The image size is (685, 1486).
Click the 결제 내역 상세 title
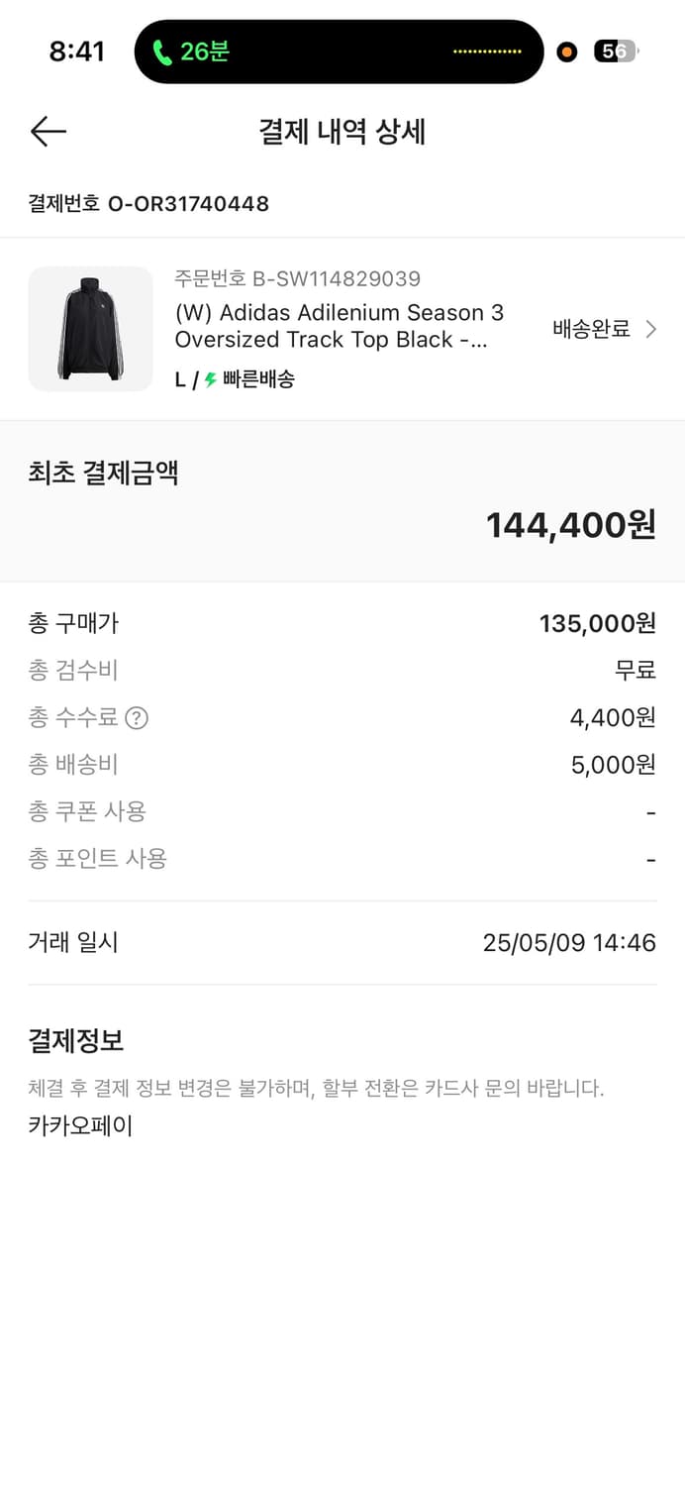pyautogui.click(x=342, y=132)
